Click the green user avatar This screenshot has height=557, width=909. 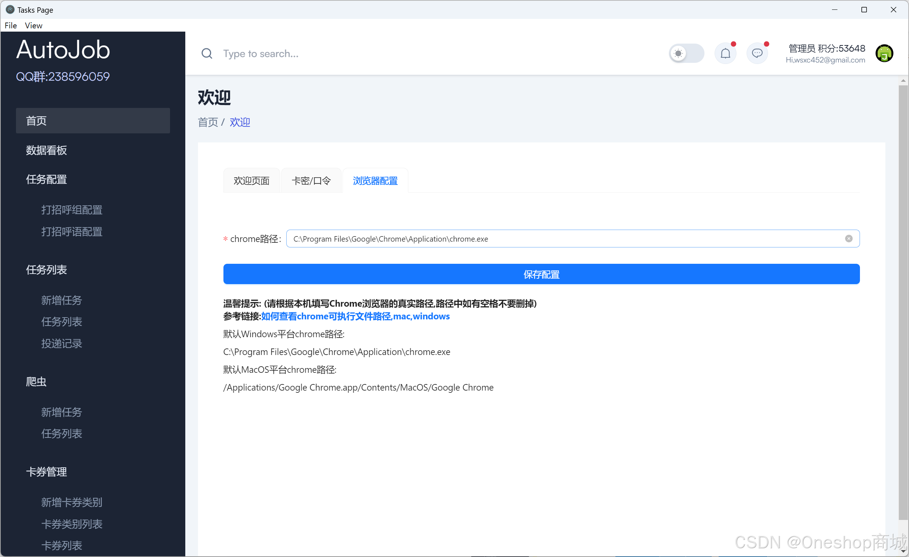click(x=884, y=54)
